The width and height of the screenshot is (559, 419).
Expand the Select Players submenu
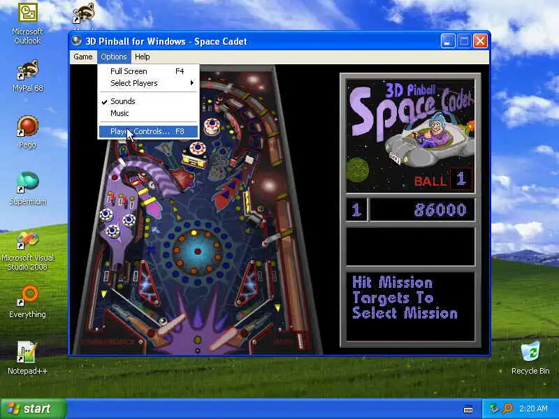point(148,83)
